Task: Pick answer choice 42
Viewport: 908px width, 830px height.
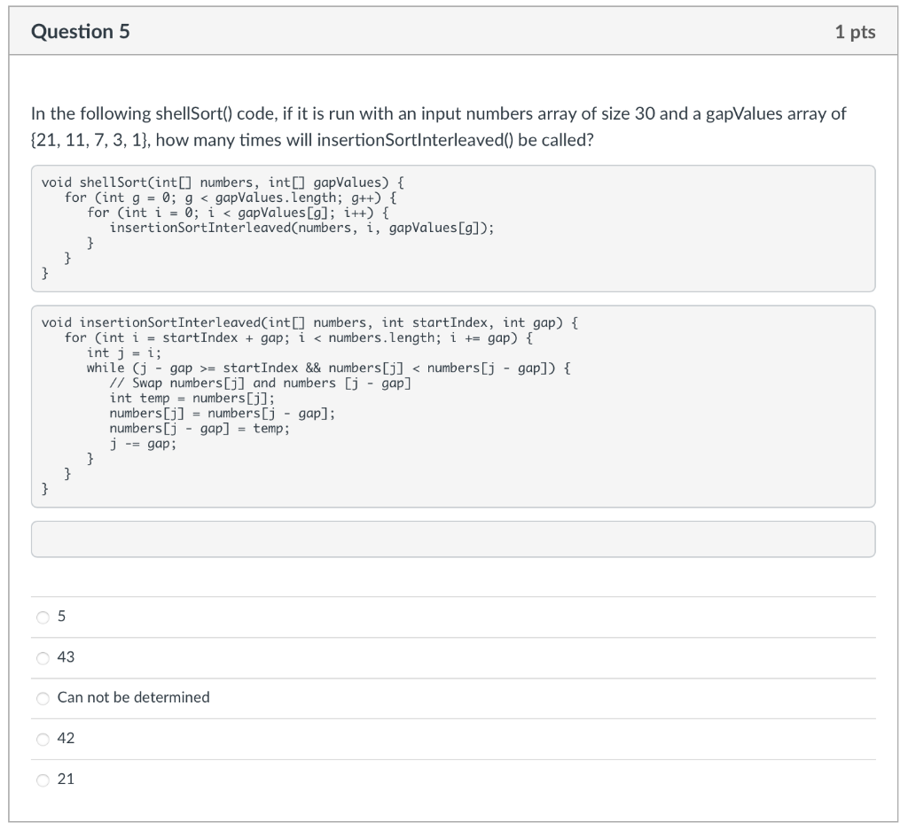Action: click(43, 739)
